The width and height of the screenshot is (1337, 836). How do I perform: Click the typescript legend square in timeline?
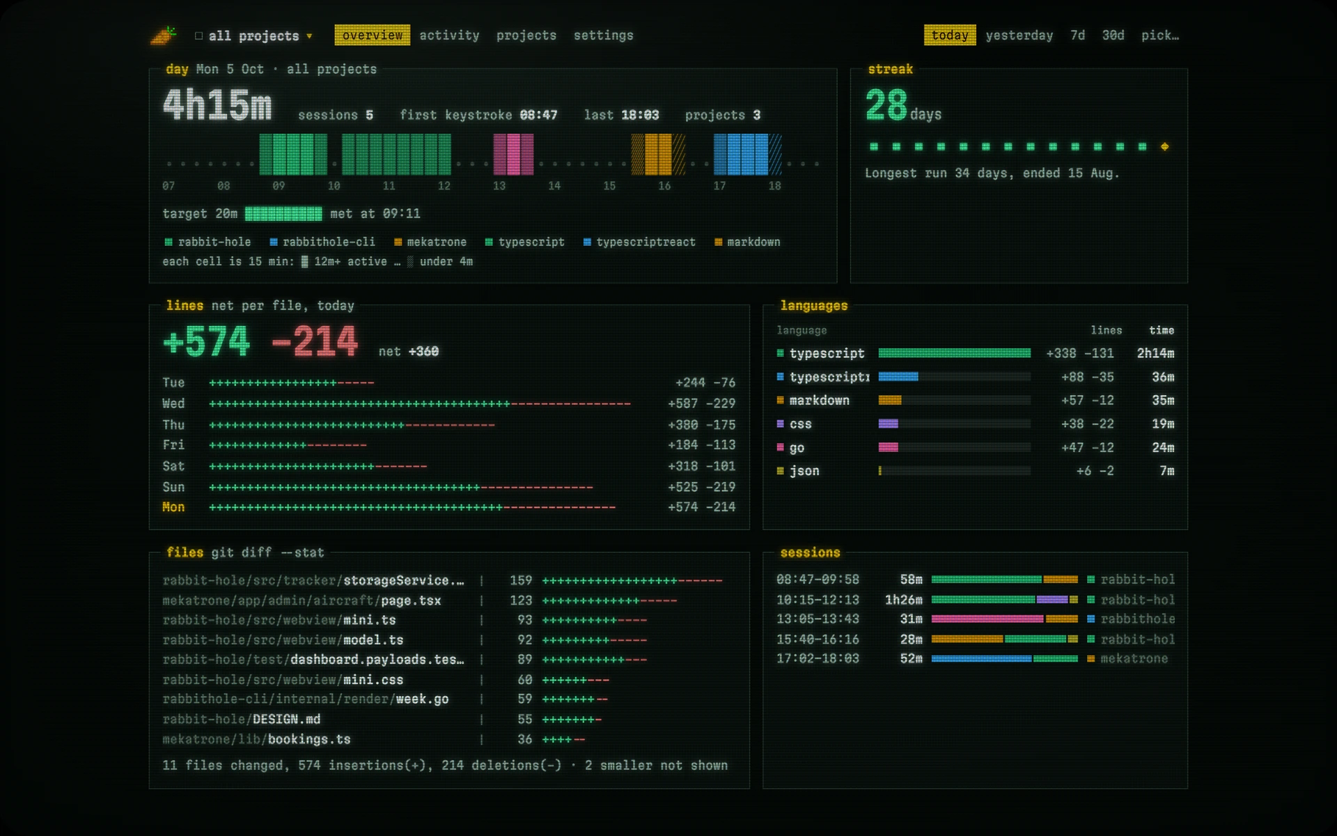[489, 242]
